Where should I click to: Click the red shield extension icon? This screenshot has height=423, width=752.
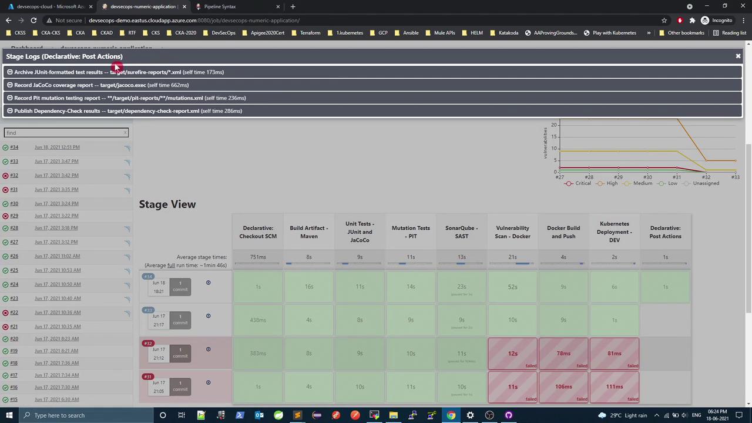point(680,20)
